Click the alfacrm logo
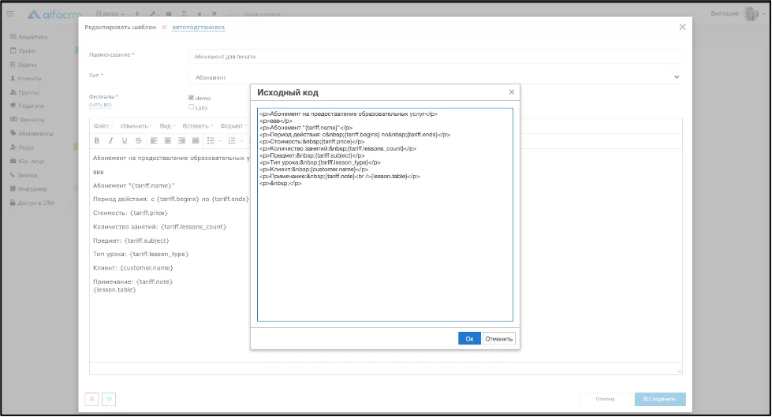 [54, 14]
